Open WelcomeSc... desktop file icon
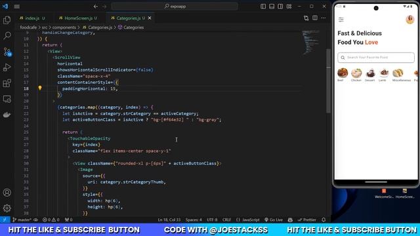420x236 pixels. [384, 193]
